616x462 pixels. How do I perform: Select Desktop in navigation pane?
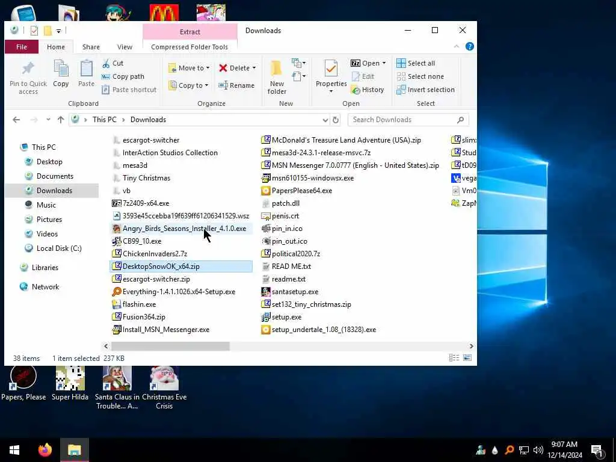tap(49, 162)
